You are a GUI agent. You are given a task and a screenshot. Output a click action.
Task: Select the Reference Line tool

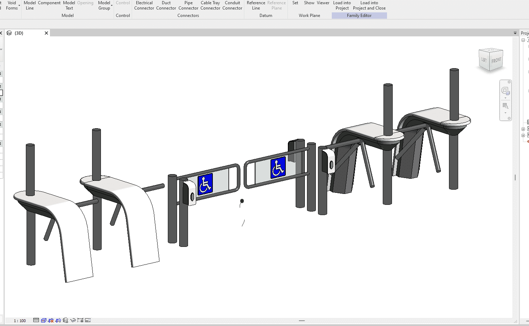(256, 5)
